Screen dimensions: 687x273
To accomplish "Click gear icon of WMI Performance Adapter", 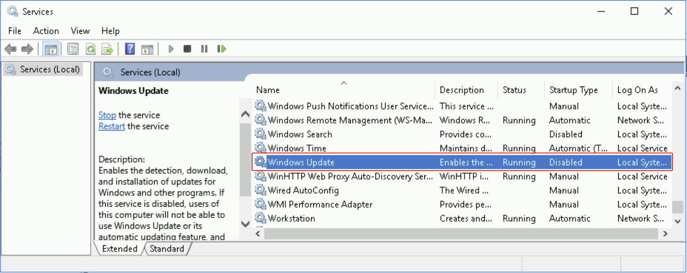I will coord(260,204).
